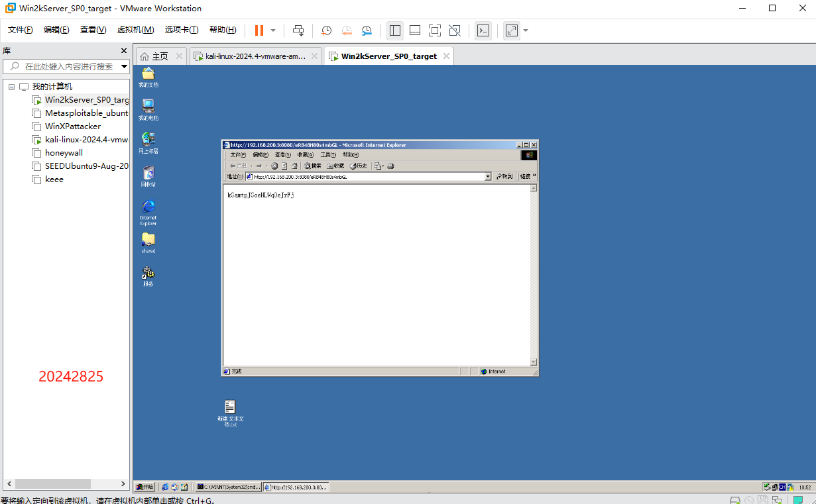Revert the virtual machine to its snapshot
Viewport: 816px width, 504px height.
coord(347,30)
